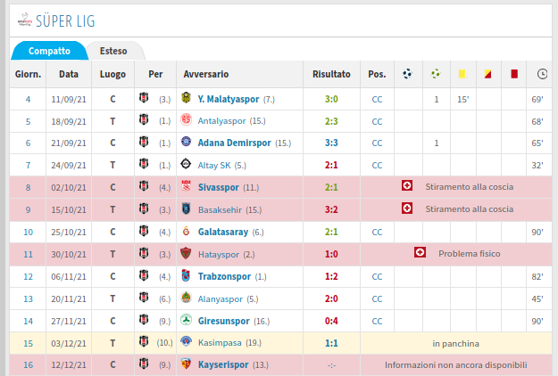This screenshot has width=558, height=376.
Task: Switch to the Esteso tab
Action: [113, 51]
